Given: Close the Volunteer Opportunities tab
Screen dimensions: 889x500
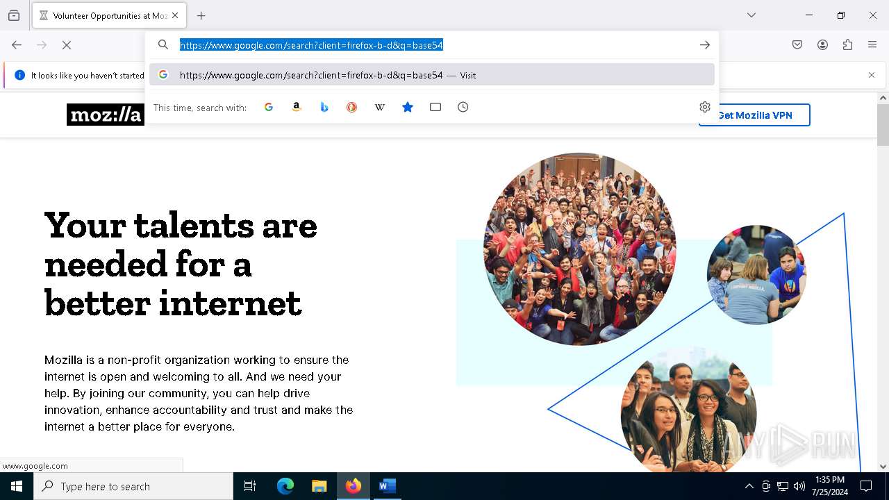Looking at the screenshot, I should [175, 15].
